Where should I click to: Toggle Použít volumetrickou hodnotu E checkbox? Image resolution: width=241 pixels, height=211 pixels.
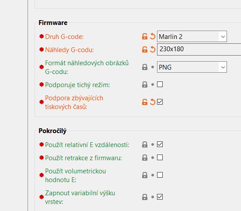(160, 175)
